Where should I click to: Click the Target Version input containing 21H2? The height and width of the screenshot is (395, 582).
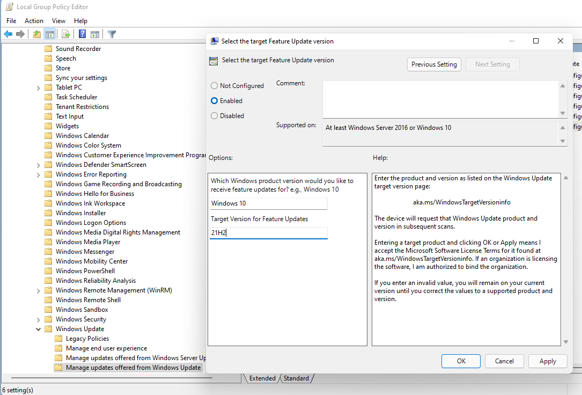coord(269,233)
